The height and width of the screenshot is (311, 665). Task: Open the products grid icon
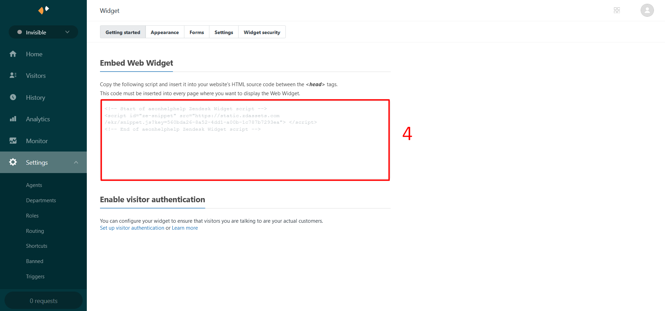617,10
